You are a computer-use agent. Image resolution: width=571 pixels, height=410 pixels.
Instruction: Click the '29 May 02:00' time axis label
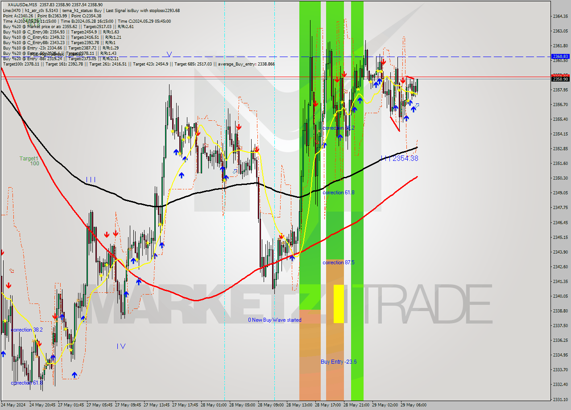pos(385,405)
